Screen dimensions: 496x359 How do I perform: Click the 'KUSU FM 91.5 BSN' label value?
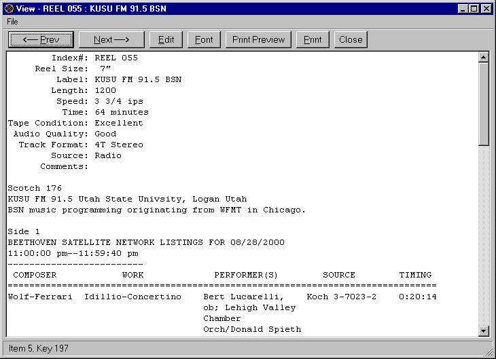138,79
